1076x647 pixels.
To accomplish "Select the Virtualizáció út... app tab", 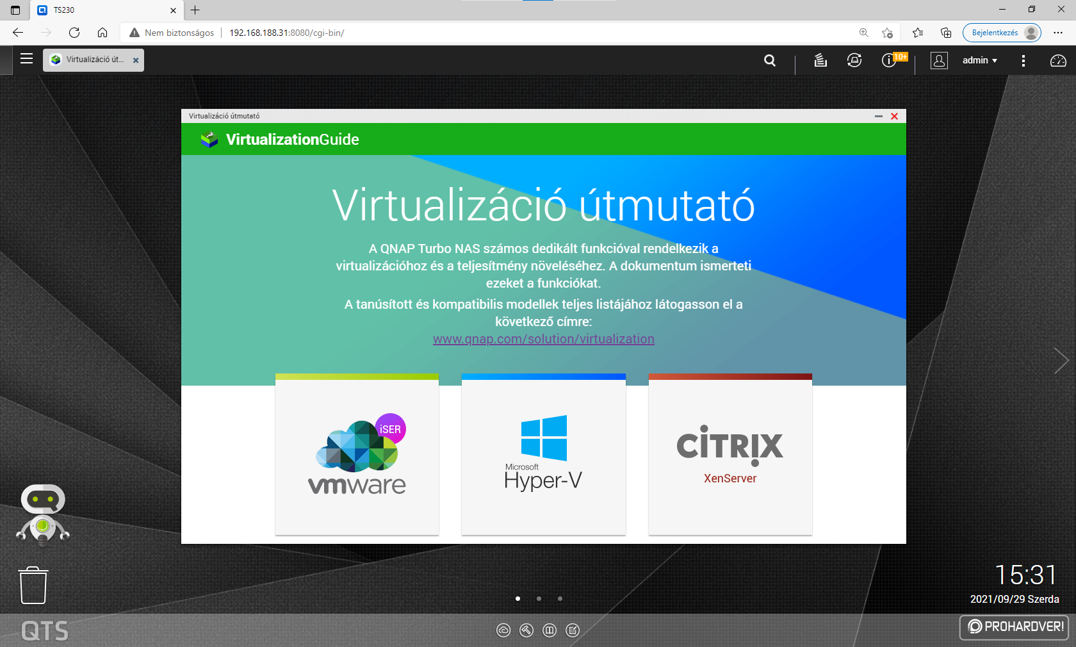I will (94, 60).
